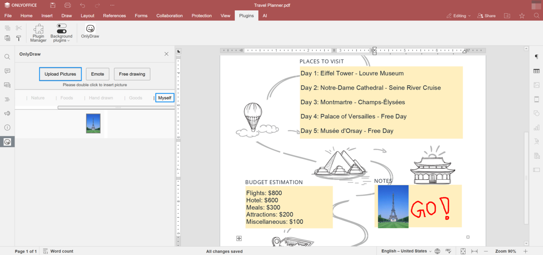The height and width of the screenshot is (255, 543).
Task: Toggle nonprinting paragraph marks in right sidebar
Action: (536, 57)
